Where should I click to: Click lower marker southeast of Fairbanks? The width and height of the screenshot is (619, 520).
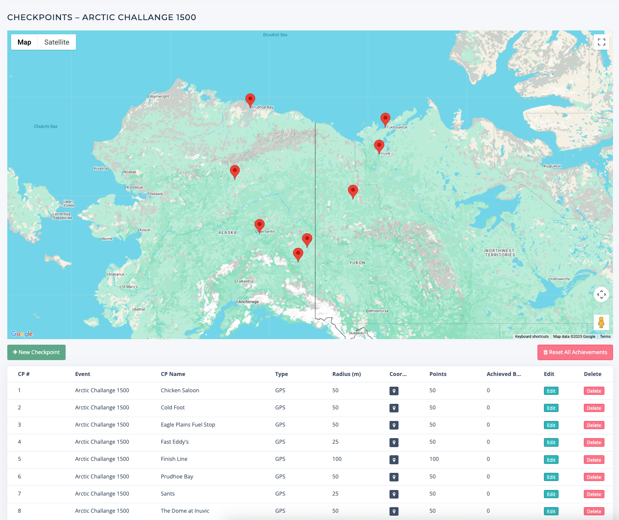(x=298, y=255)
